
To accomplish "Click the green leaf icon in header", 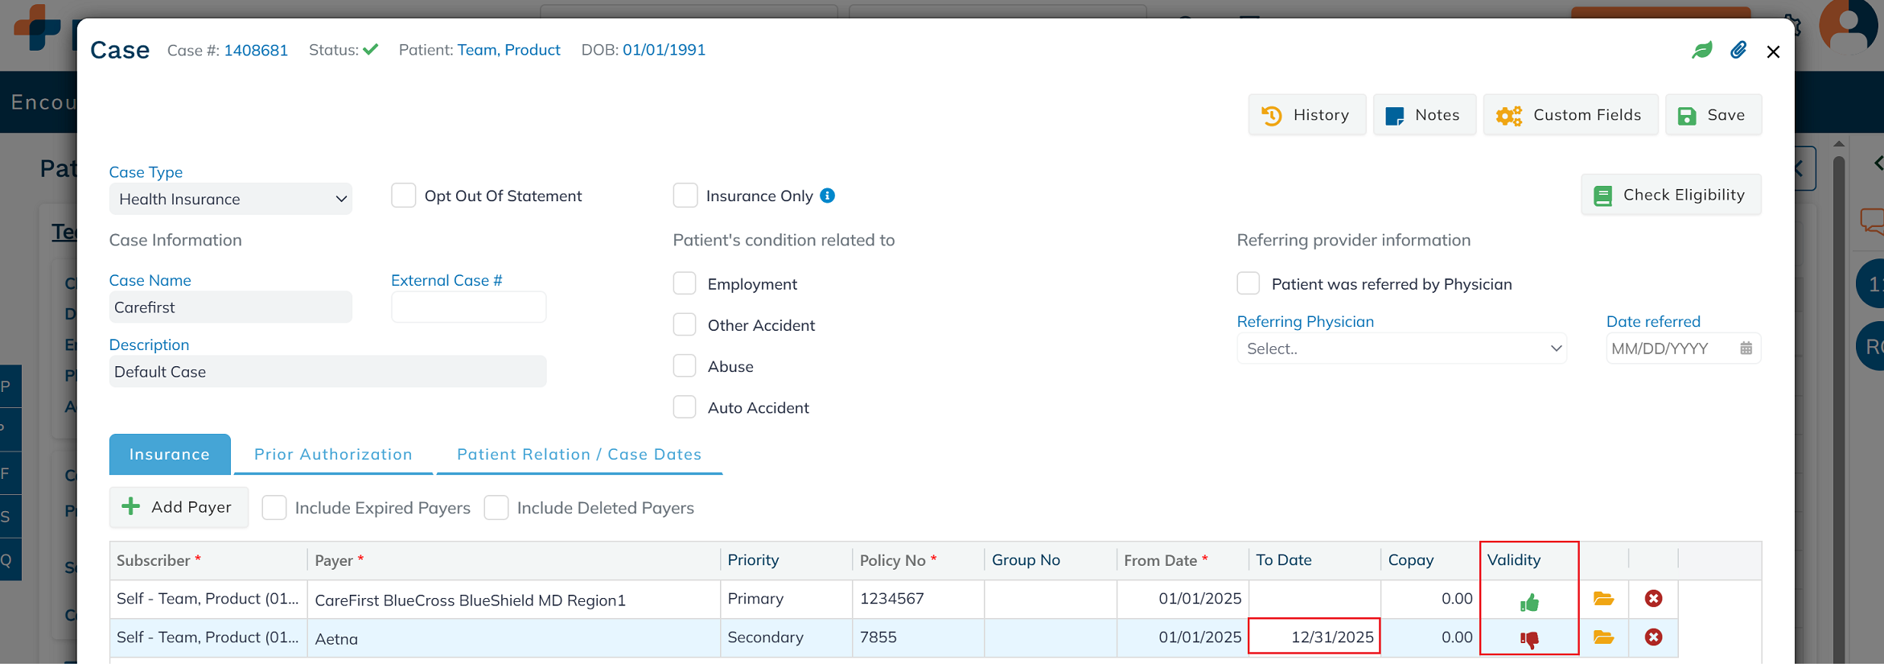I will [1702, 51].
